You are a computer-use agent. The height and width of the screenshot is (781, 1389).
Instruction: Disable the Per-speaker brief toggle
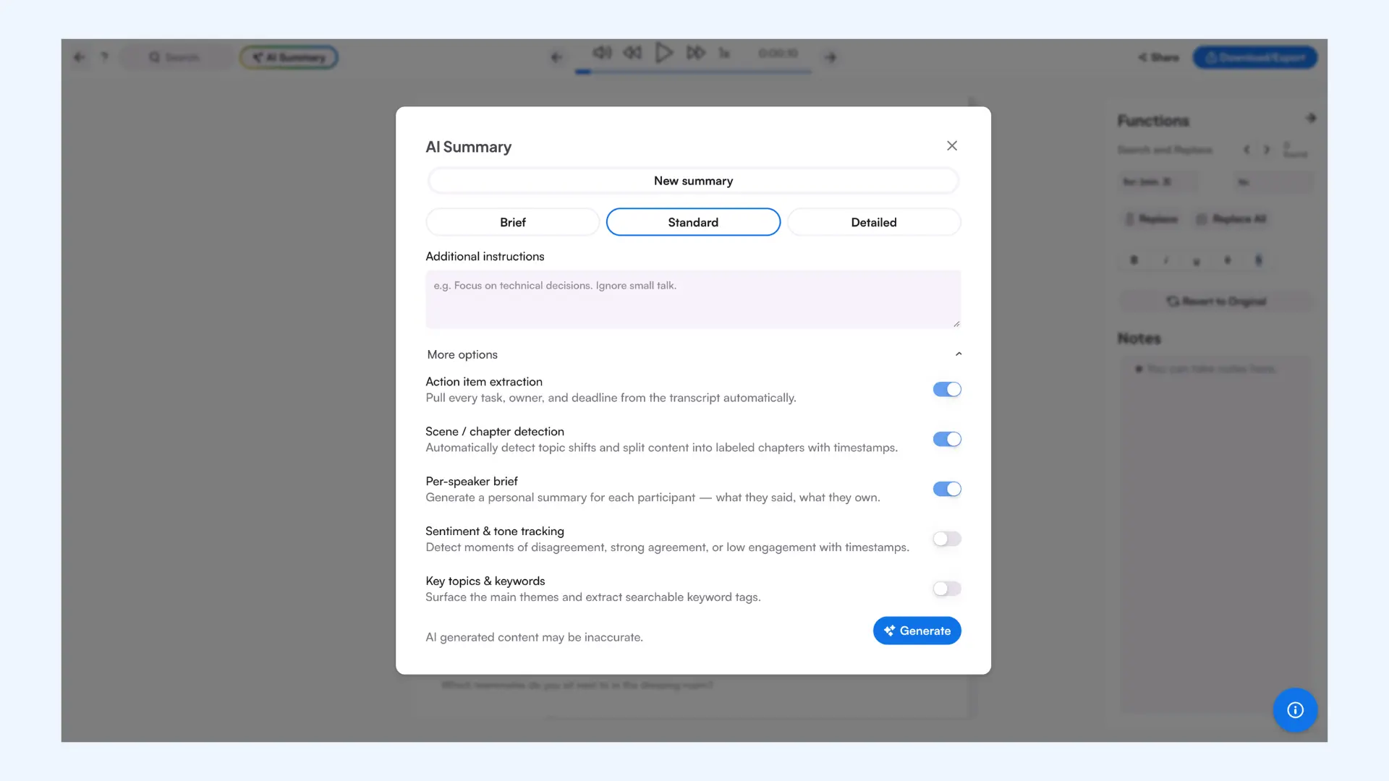[x=947, y=490]
